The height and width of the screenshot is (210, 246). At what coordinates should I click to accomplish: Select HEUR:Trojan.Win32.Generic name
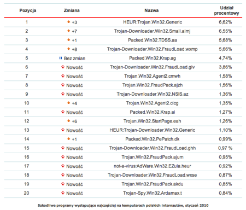[x=153, y=22]
